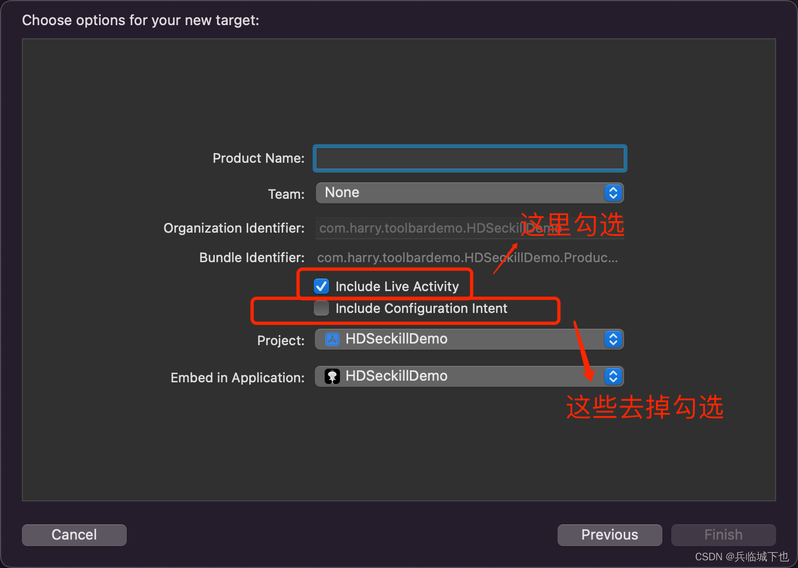Go back with the Previous button
Viewport: 798px width, 568px height.
609,535
